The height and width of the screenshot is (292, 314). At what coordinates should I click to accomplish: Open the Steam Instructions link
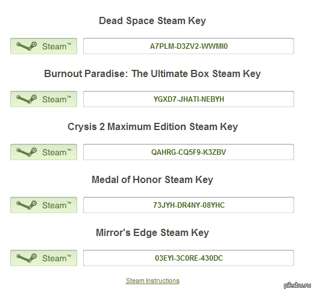(152, 281)
